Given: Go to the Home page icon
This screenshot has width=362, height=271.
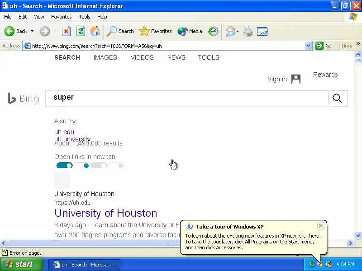Looking at the screenshot, I should click(95, 31).
